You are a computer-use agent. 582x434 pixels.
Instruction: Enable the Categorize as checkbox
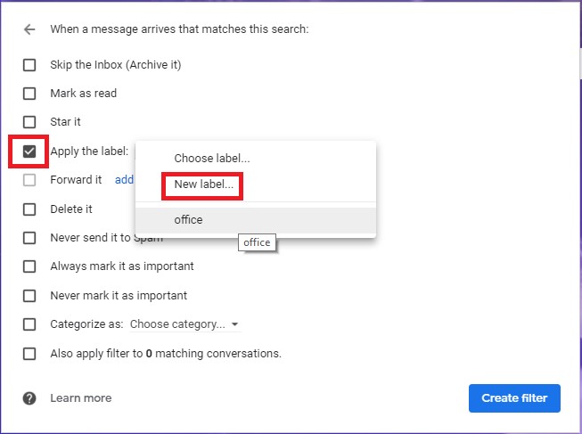click(x=29, y=324)
